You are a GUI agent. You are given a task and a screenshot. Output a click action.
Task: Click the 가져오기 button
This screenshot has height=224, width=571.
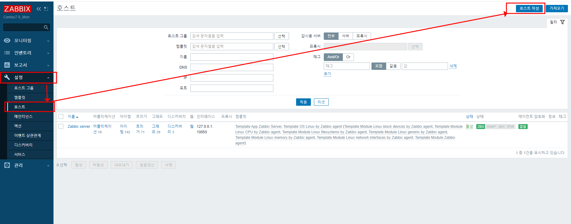(x=557, y=8)
